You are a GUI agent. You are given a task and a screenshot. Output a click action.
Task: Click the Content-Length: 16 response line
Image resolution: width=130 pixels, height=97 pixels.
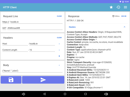[76, 47]
